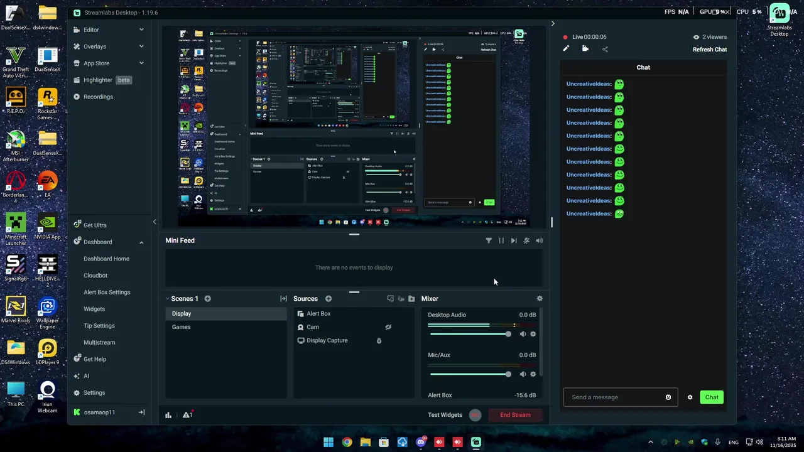804x452 pixels.
Task: Open Widgets from Dashboard menu
Action: pyautogui.click(x=94, y=309)
